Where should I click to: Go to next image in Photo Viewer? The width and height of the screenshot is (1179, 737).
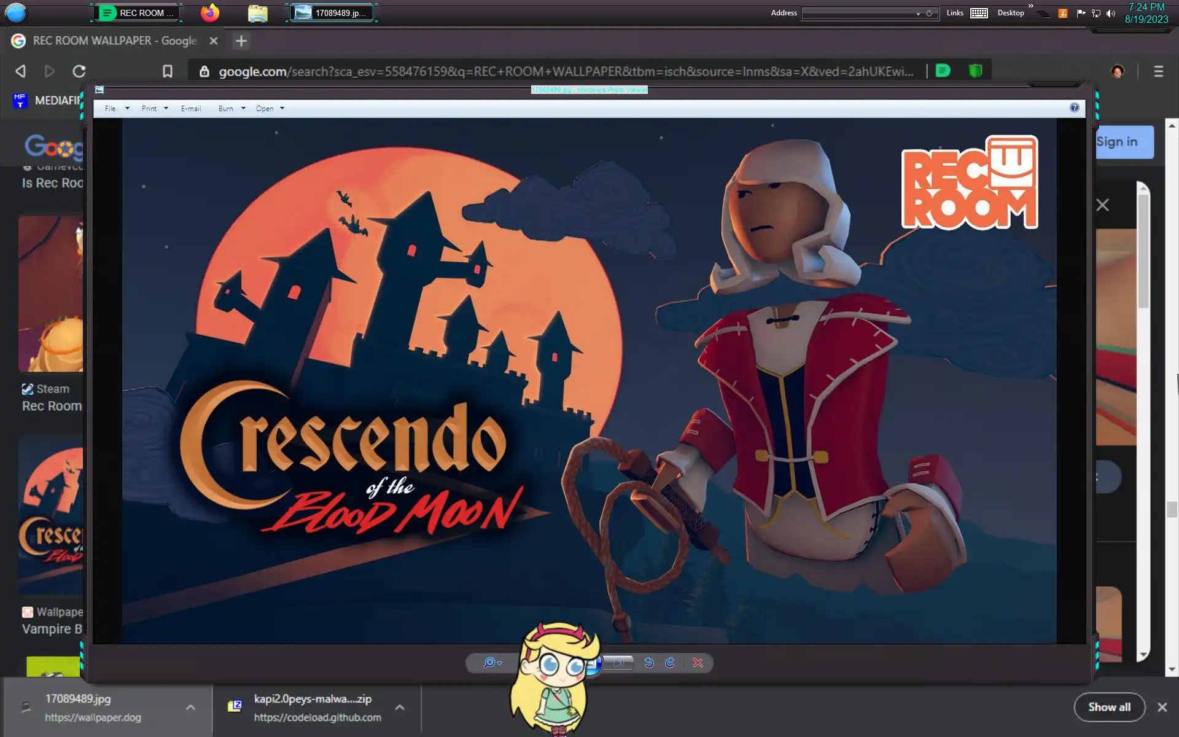point(619,663)
